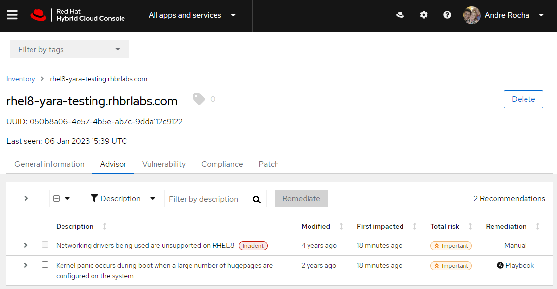Image resolution: width=557 pixels, height=289 pixels.
Task: Sort by Description column arrows
Action: [105, 226]
